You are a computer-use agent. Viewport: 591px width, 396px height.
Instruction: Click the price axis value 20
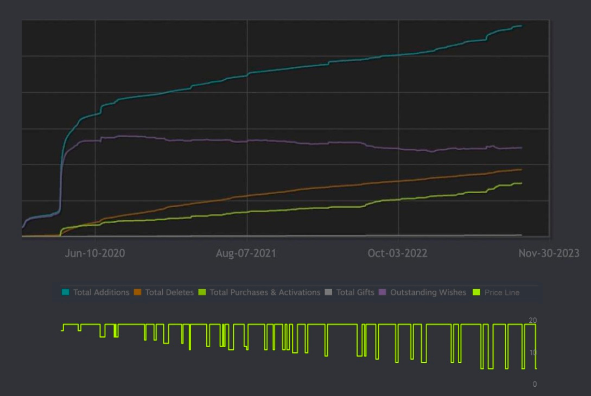pos(532,320)
